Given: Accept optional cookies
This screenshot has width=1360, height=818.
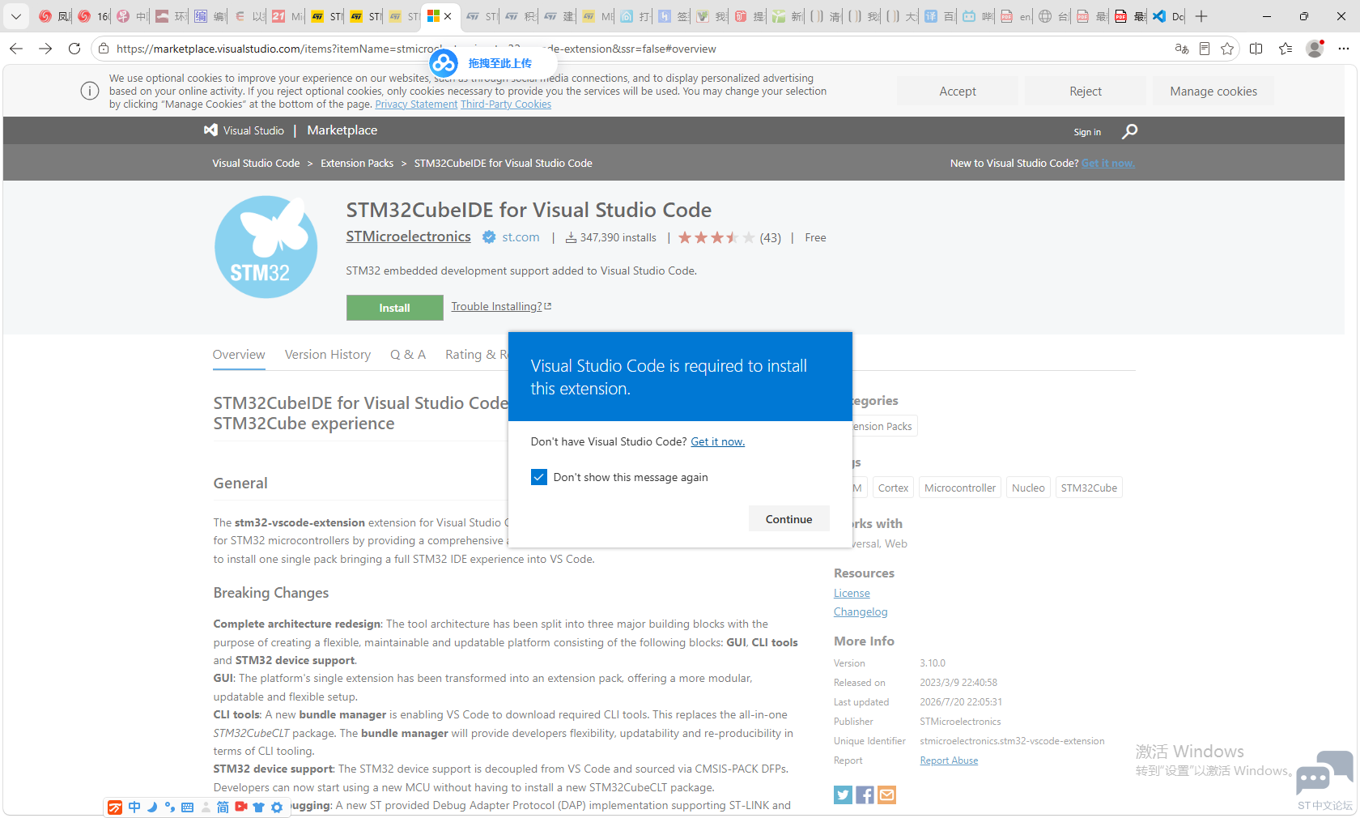Looking at the screenshot, I should click(x=958, y=92).
